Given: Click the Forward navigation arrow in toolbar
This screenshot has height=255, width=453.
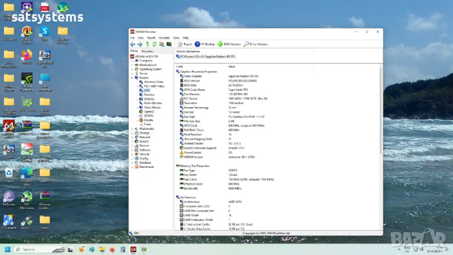Looking at the screenshot, I should (x=139, y=44).
